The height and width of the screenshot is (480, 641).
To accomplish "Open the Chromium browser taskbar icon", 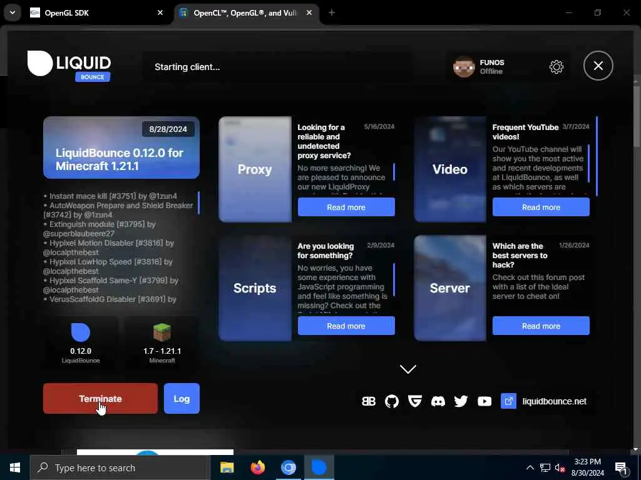I will 288,467.
